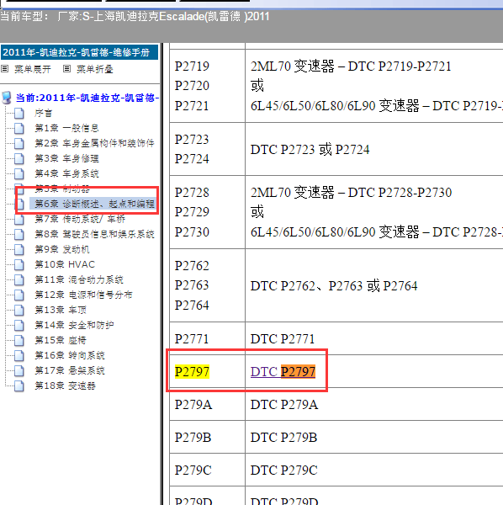Screen dimensions: 503x505
Task: Click the computer icon beside 当前:2011年
Action: [x=7, y=98]
